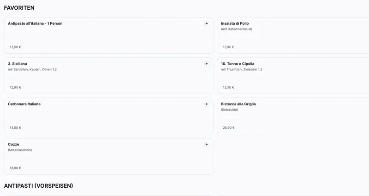Click the 12,90 € Siciliana price
The image size is (369, 196).
pos(15,87)
